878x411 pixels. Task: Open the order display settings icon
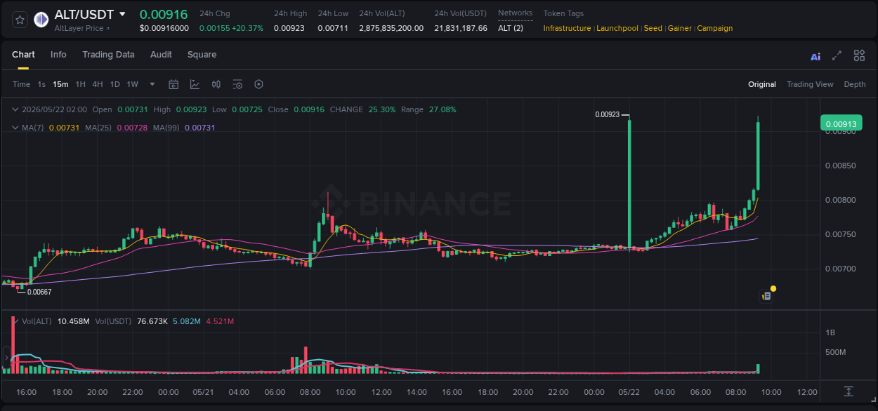pyautogui.click(x=237, y=84)
